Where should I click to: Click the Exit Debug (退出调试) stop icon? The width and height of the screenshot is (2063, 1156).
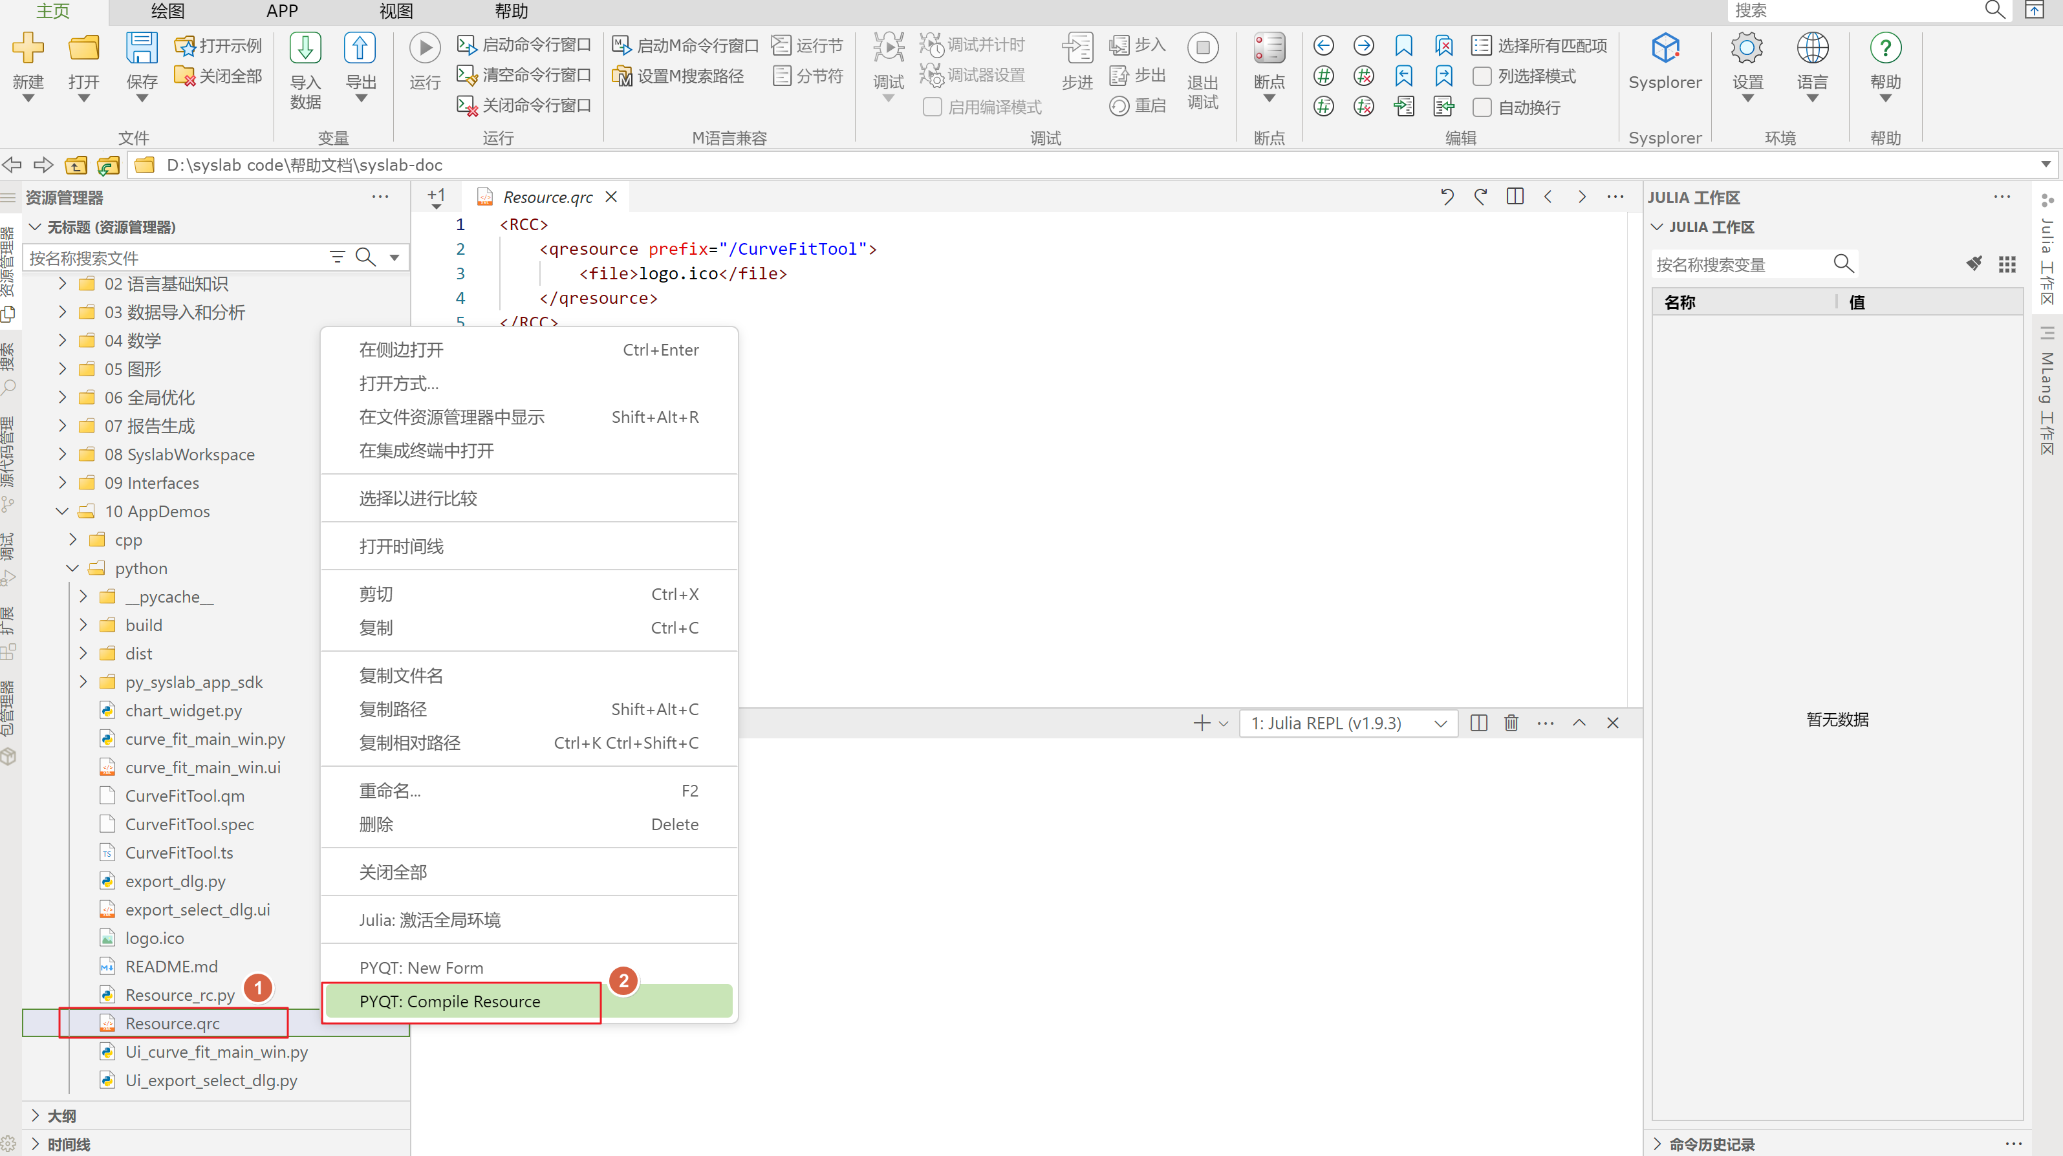tap(1202, 48)
